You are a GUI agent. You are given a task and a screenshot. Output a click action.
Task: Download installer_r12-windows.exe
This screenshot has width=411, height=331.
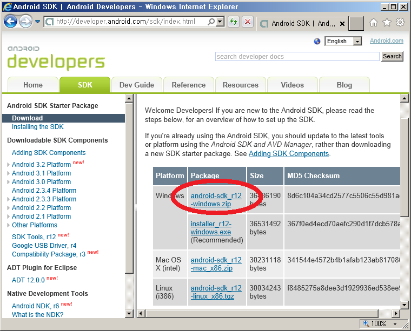tap(211, 228)
